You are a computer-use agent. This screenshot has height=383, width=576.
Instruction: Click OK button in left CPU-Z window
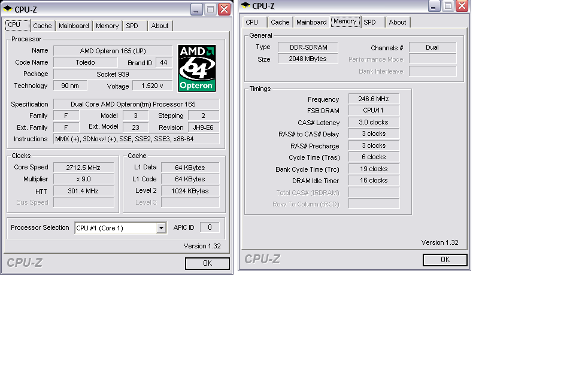[x=207, y=263]
